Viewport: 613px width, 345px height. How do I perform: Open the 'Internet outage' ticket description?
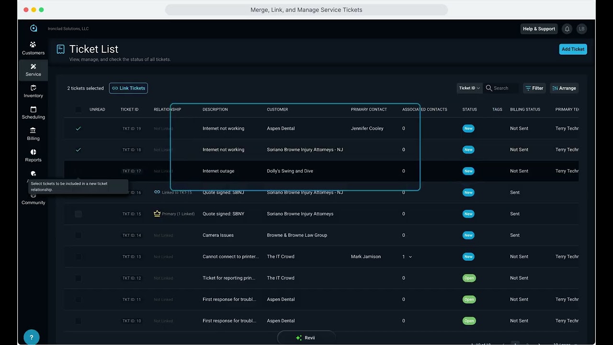pyautogui.click(x=218, y=171)
